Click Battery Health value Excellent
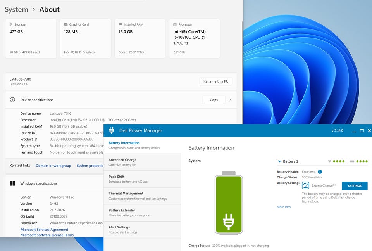 tap(308, 172)
